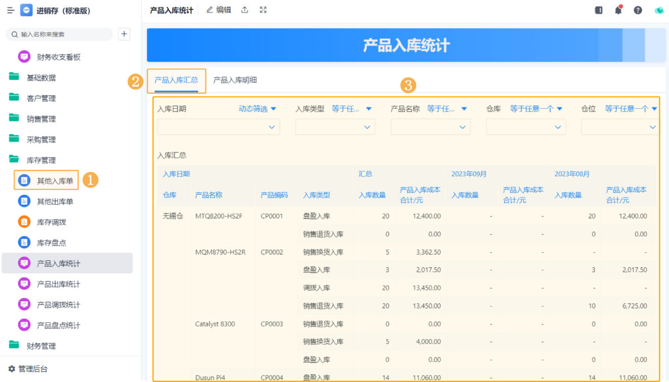Click the plus icon beside search box

[x=124, y=34]
